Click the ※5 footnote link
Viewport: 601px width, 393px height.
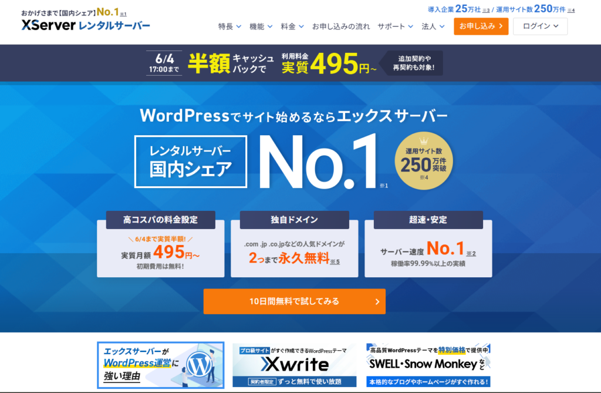(x=335, y=262)
